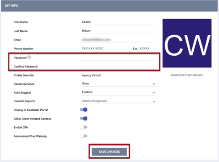219x162 pixels.
Task: Click the My Info header bar
Action: click(109, 6)
